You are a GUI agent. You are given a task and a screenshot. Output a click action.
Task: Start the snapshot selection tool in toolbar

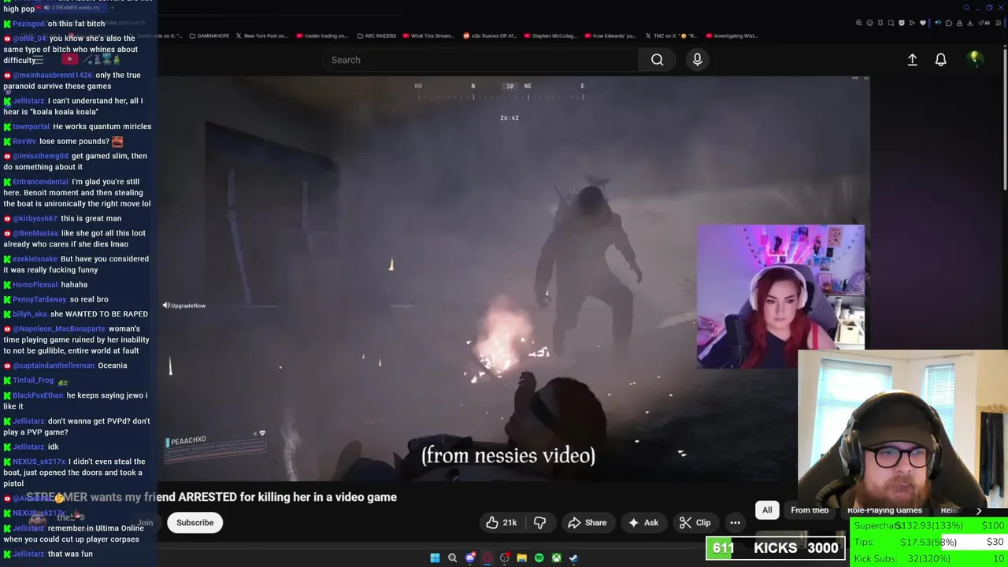click(891, 23)
